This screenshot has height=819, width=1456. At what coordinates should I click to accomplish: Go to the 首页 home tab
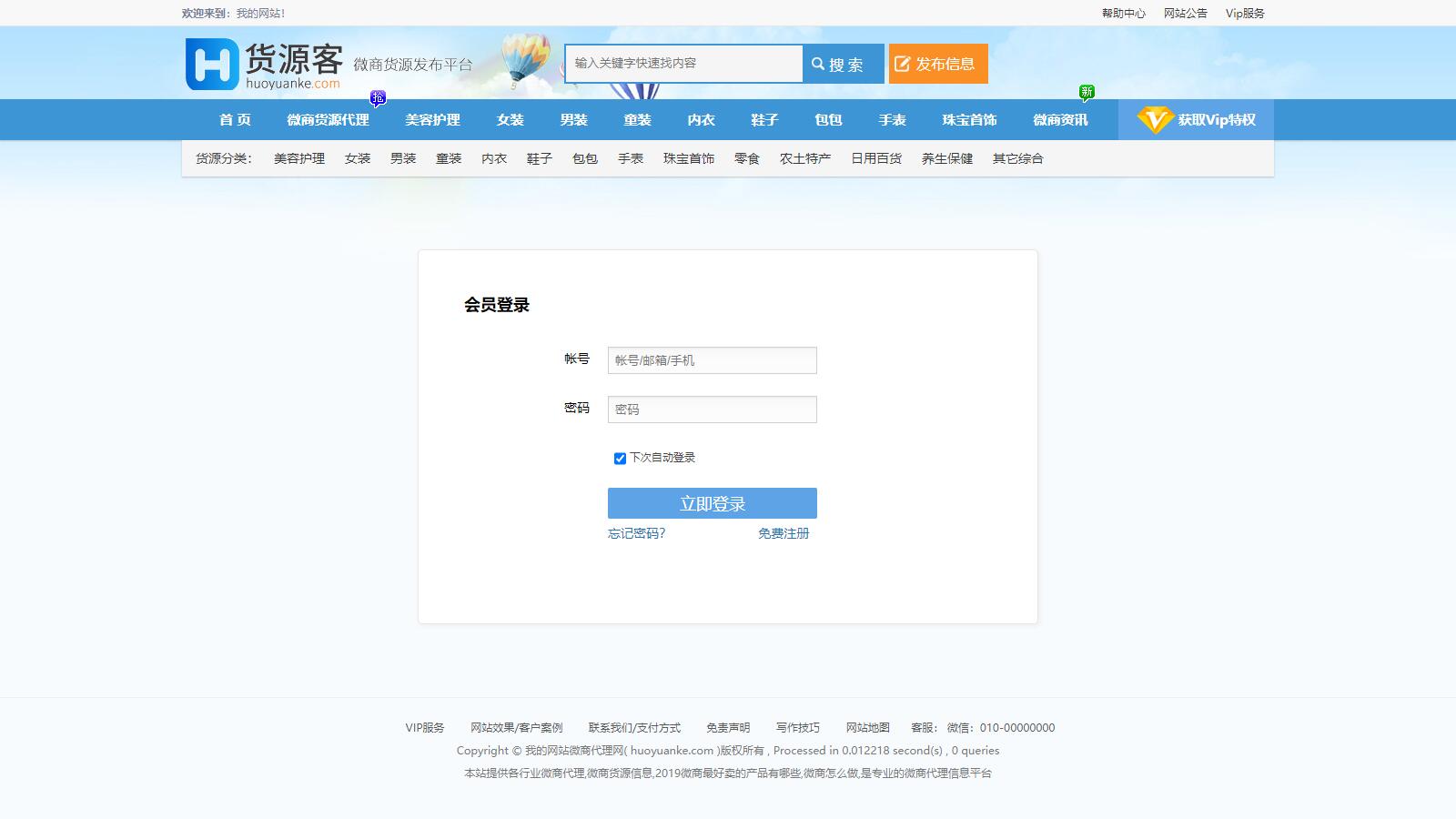coord(235,120)
